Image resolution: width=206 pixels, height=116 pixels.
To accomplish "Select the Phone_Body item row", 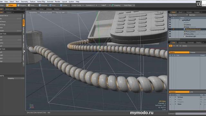I will (187, 34).
